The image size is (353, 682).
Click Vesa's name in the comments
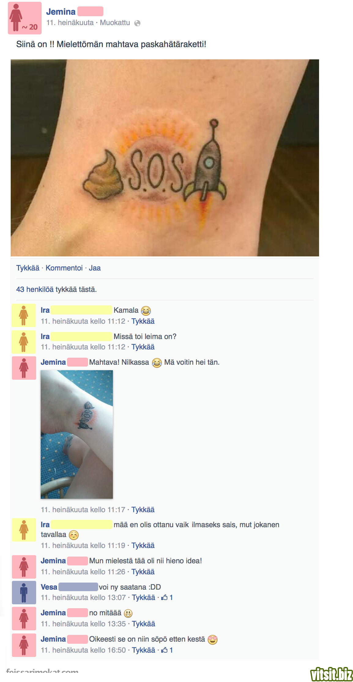coord(49,587)
